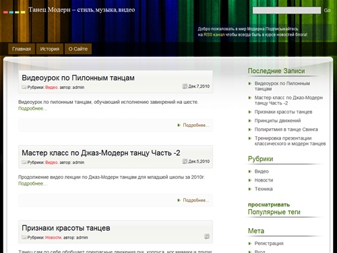Click the folder icon beside Видеоурок по Пилонным танцам

(x=24, y=87)
